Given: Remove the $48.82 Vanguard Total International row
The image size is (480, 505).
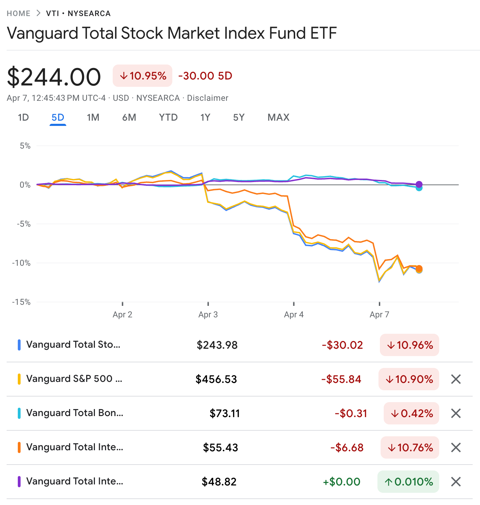Looking at the screenshot, I should 456,482.
